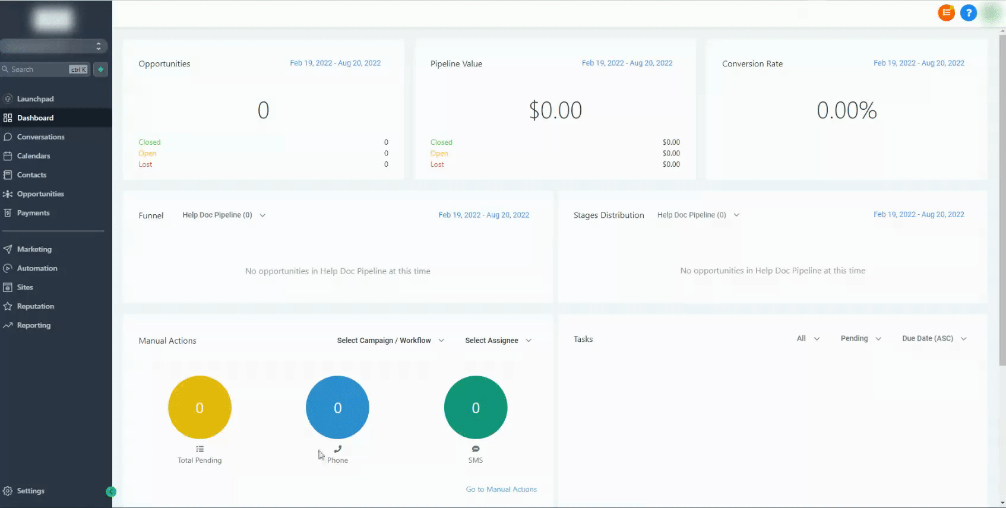Follow the Go to Manual Actions link
1006x508 pixels.
pos(501,489)
